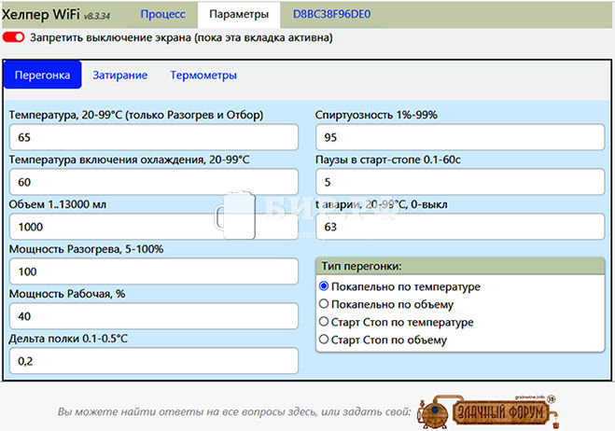Focus the Объем 1..13000 мл field
This screenshot has height=431, width=615.
pyautogui.click(x=154, y=227)
